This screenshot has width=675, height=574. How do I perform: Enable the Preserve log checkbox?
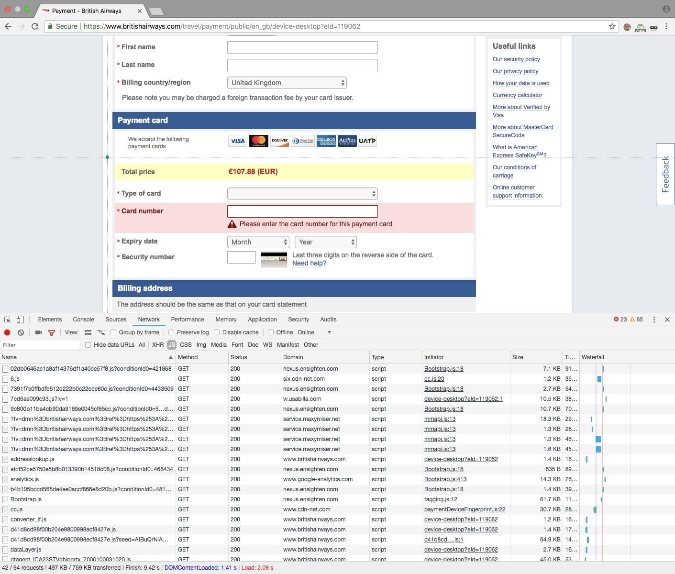coord(171,332)
